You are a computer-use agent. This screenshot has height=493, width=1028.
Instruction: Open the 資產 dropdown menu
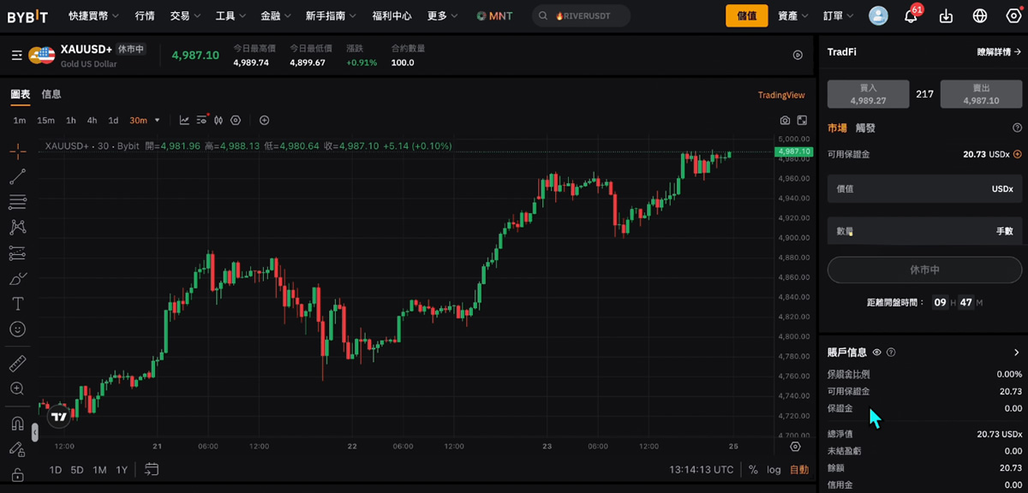coord(792,16)
